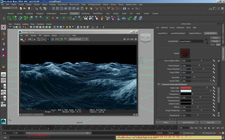Collapse the Common Material Attributes section
The height and width of the screenshot is (140, 225).
(x=159, y=84)
